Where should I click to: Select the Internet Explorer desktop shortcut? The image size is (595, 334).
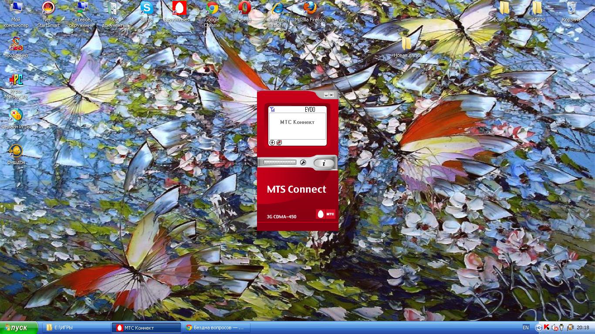click(277, 15)
